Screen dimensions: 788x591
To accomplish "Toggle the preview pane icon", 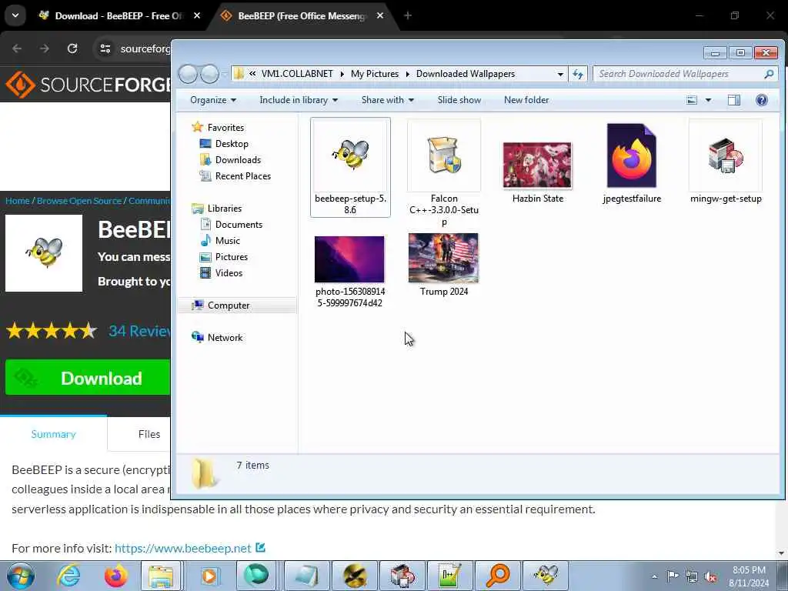I will click(x=733, y=100).
